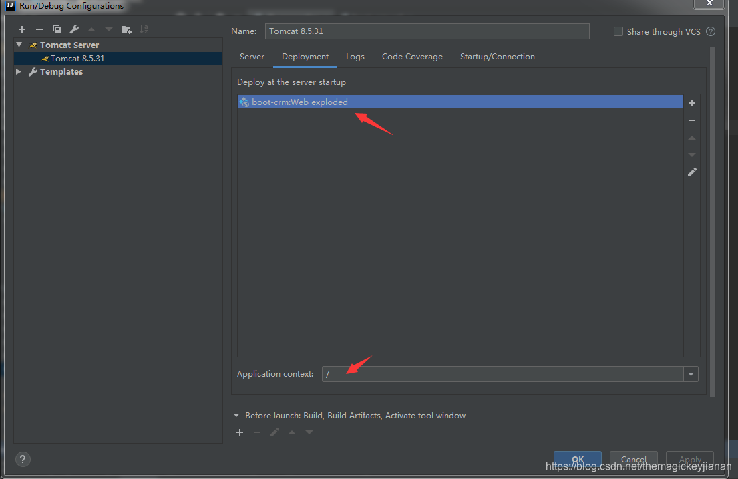The image size is (738, 479).
Task: Collapse the Before launch section
Action: (236, 415)
